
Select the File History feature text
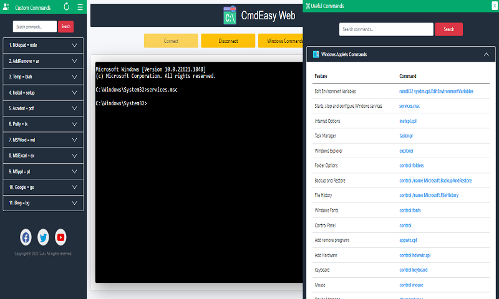pos(323,195)
